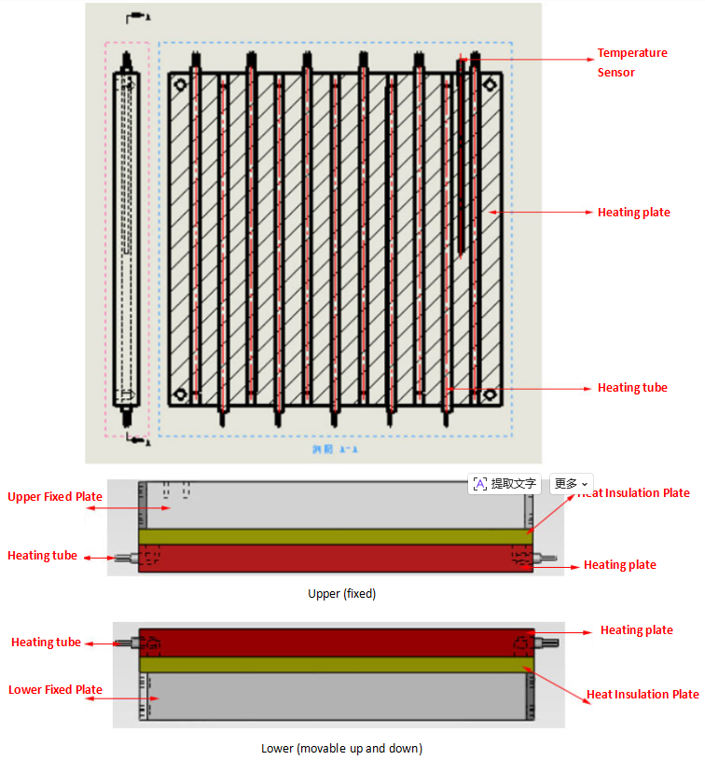Viewport: 705px width, 760px height.
Task: Click the top section arrow marker above side view
Action: pyautogui.click(x=138, y=18)
